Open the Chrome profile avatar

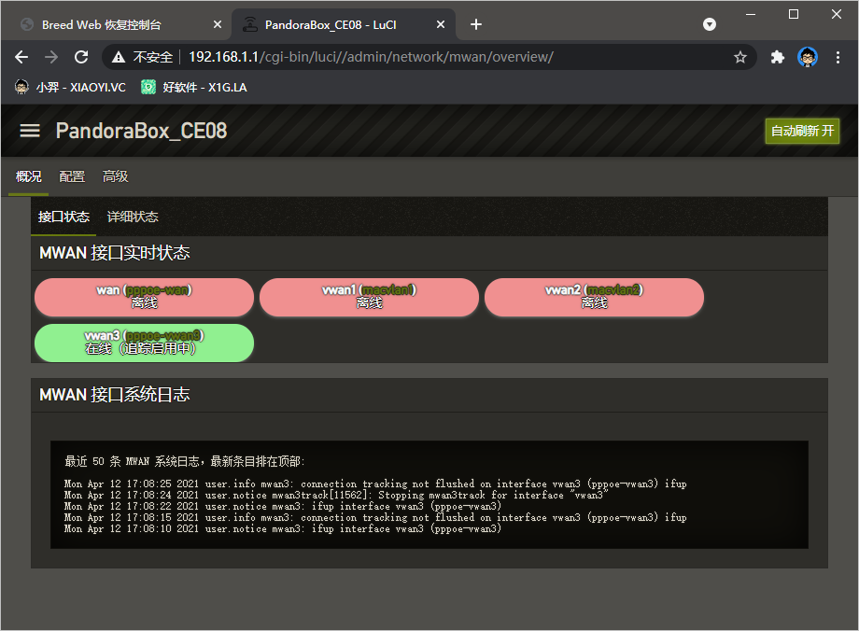coord(808,57)
